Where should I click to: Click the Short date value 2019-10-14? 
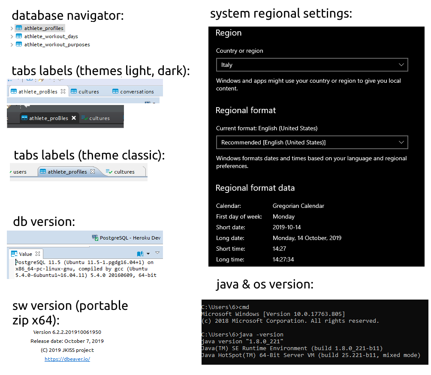(287, 227)
